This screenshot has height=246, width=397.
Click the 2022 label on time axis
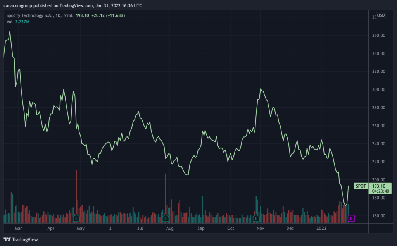pos(321,228)
